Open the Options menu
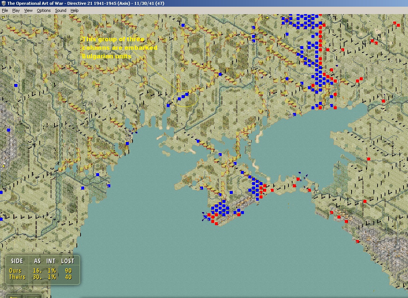This screenshot has height=298, width=408. coord(43,10)
